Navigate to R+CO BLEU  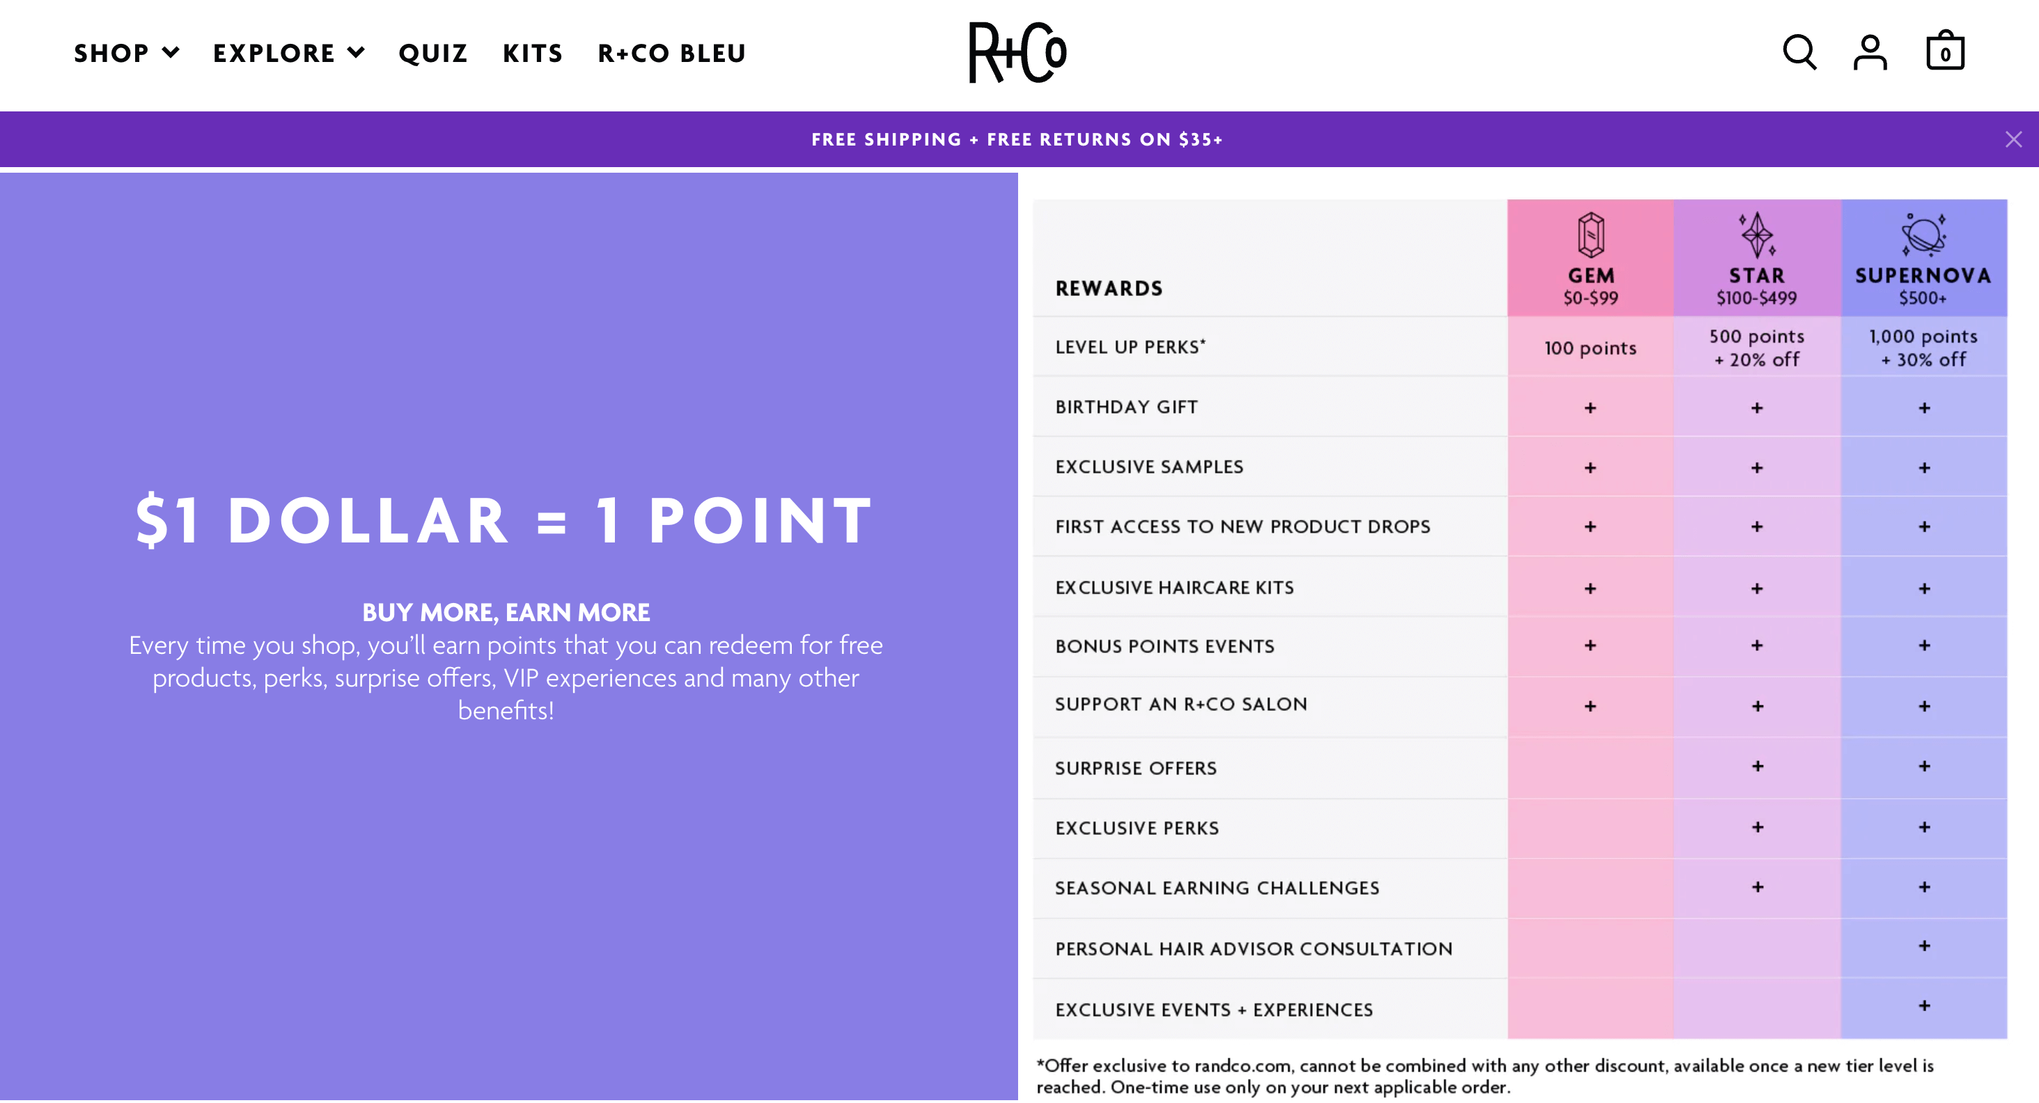coord(671,52)
